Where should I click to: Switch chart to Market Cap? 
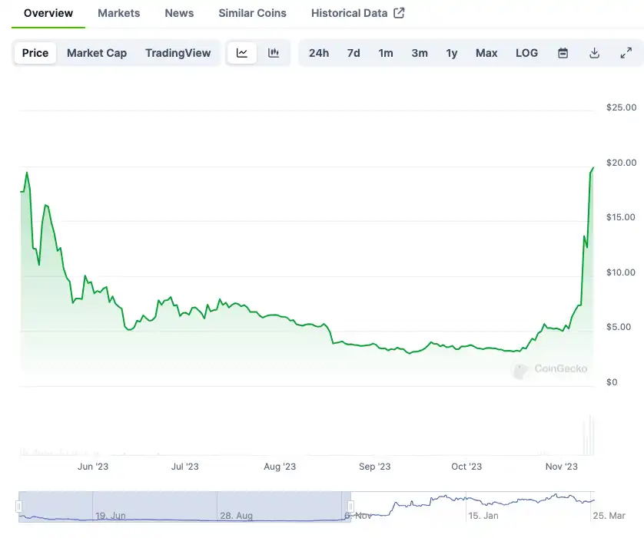(97, 53)
